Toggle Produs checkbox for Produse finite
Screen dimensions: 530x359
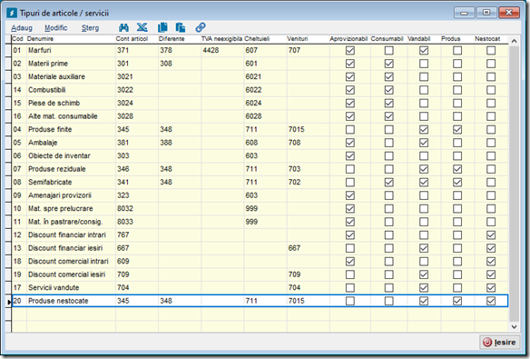coord(457,130)
